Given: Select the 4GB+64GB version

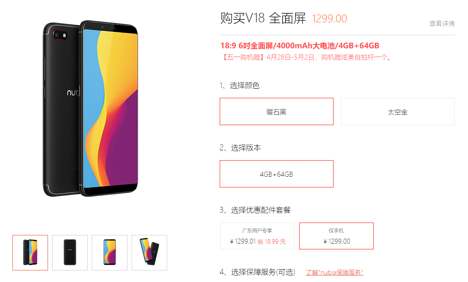Looking at the screenshot, I should click(x=276, y=174).
